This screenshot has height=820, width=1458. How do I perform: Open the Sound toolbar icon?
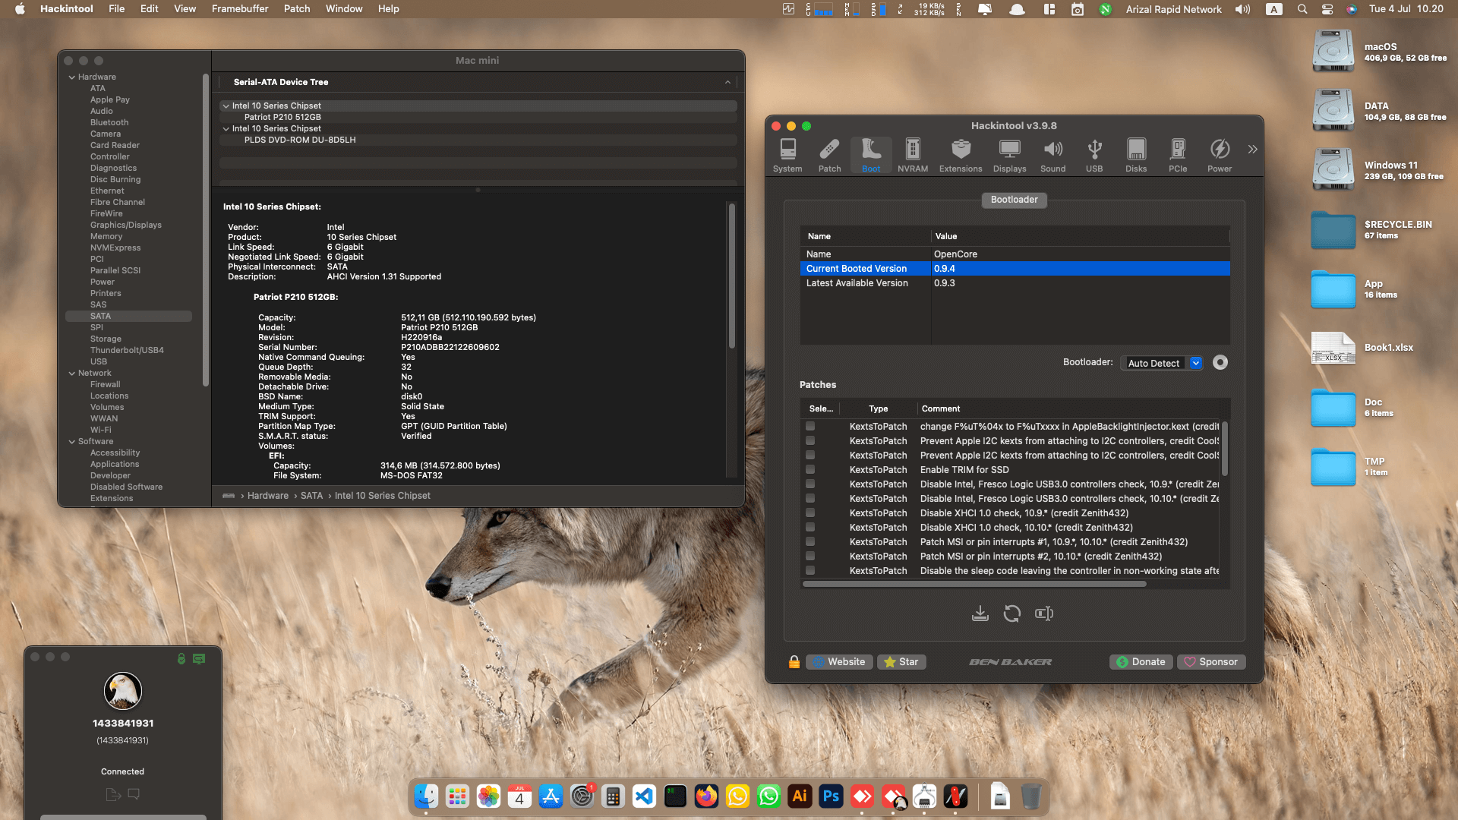click(x=1052, y=156)
